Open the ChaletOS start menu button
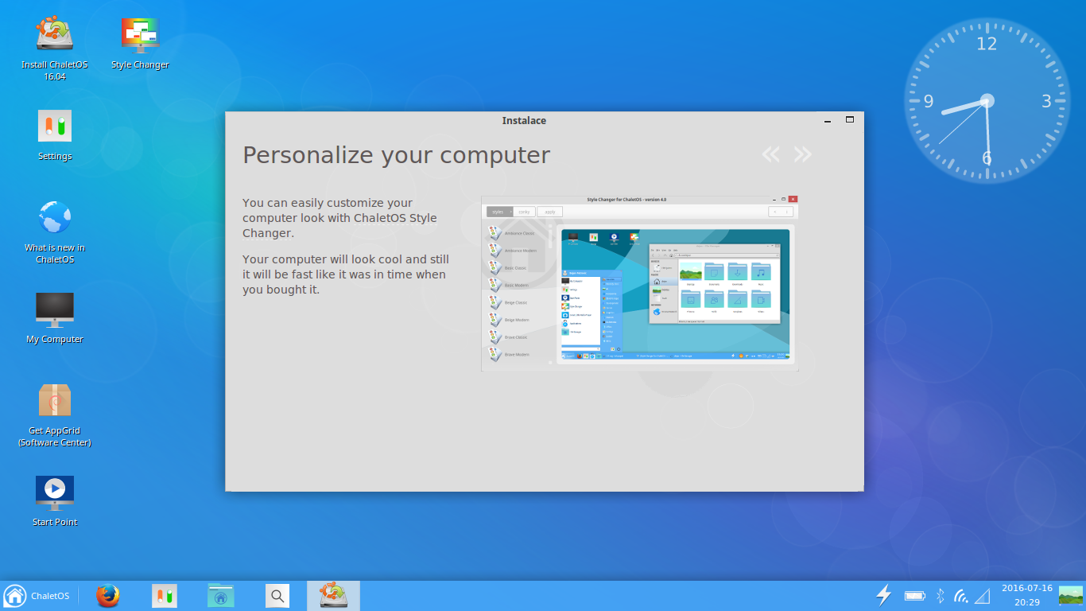Viewport: 1086px width, 611px height. click(37, 596)
